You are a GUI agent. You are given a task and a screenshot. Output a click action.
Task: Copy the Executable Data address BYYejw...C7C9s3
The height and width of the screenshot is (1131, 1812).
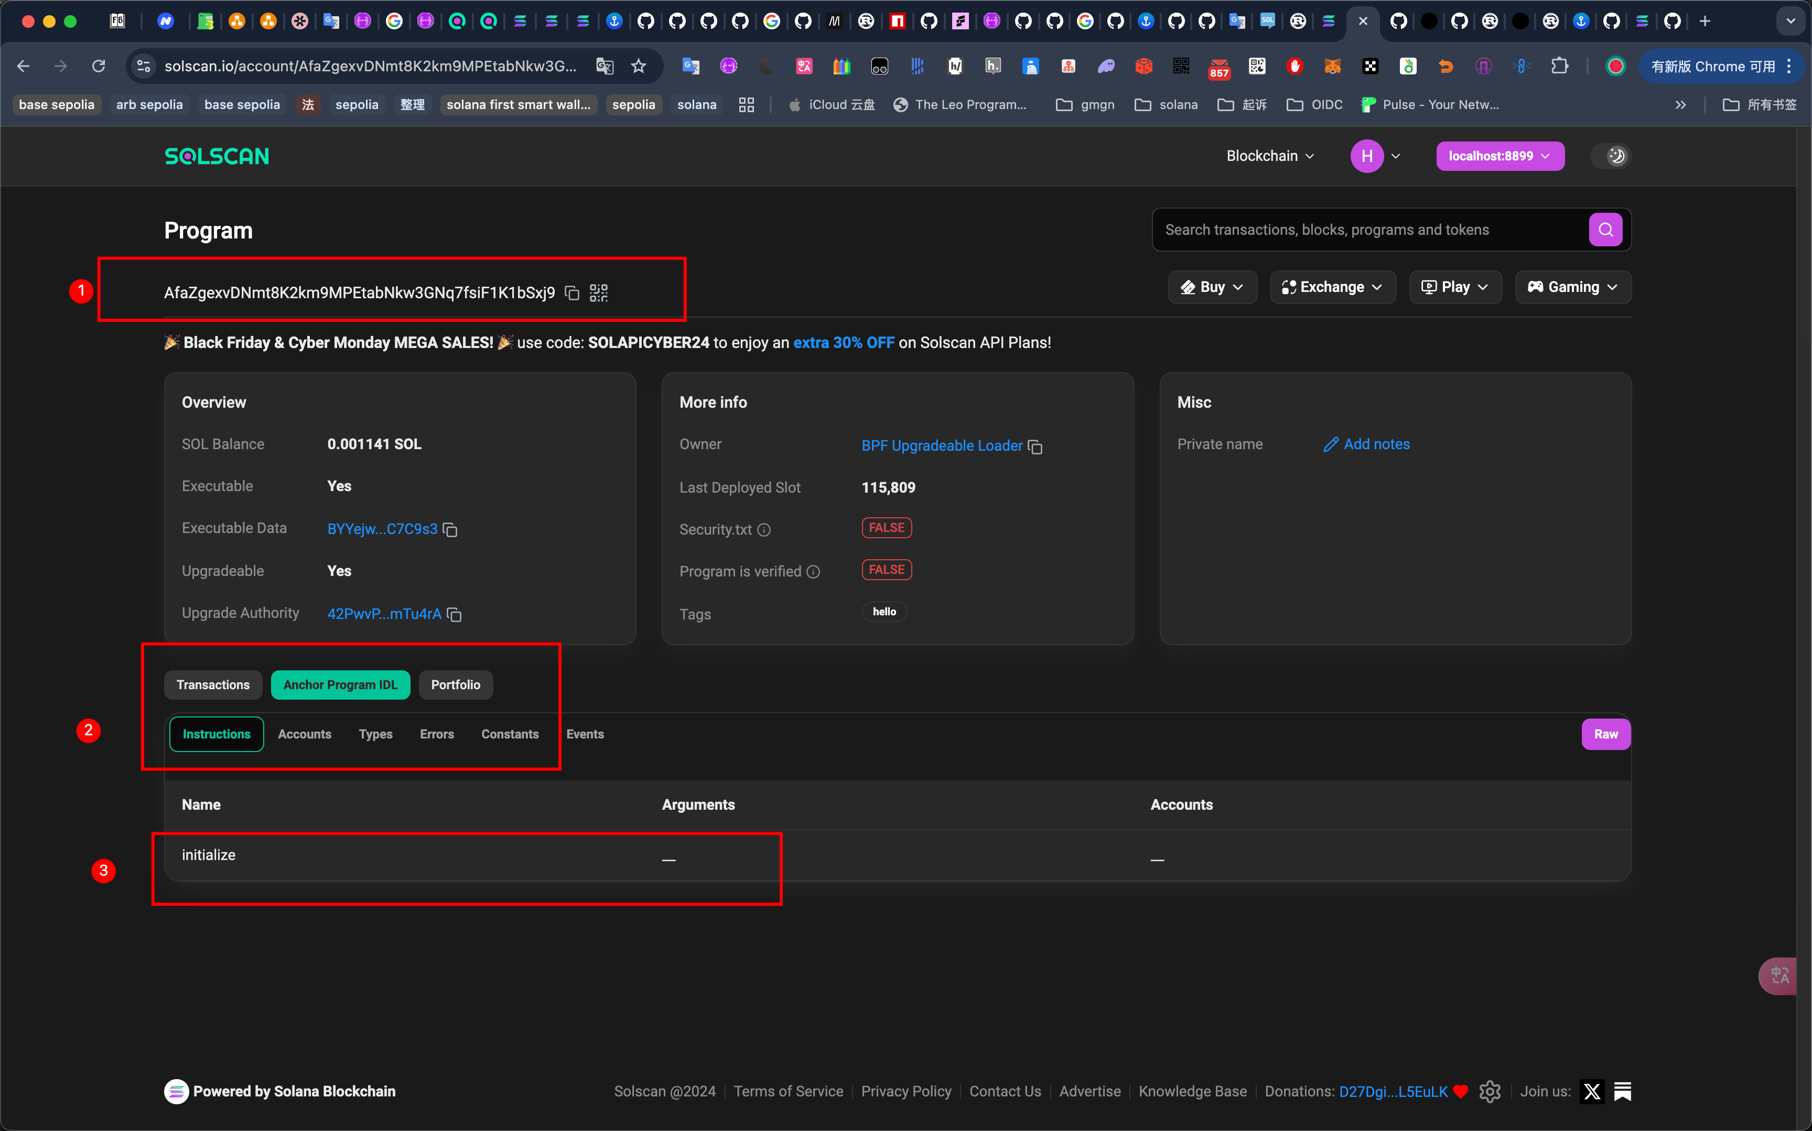point(450,529)
